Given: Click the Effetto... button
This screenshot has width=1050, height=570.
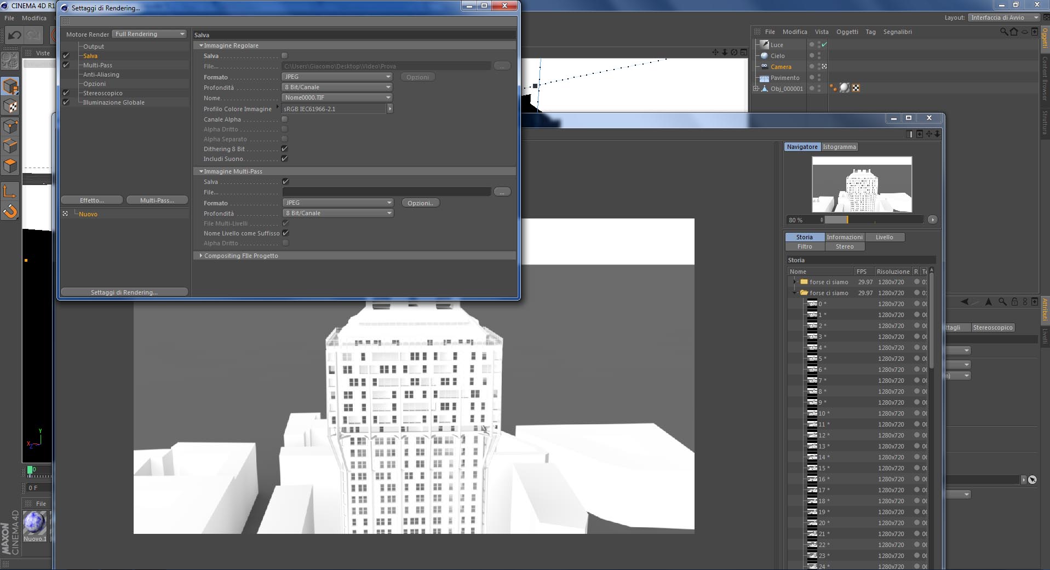Looking at the screenshot, I should tap(91, 200).
